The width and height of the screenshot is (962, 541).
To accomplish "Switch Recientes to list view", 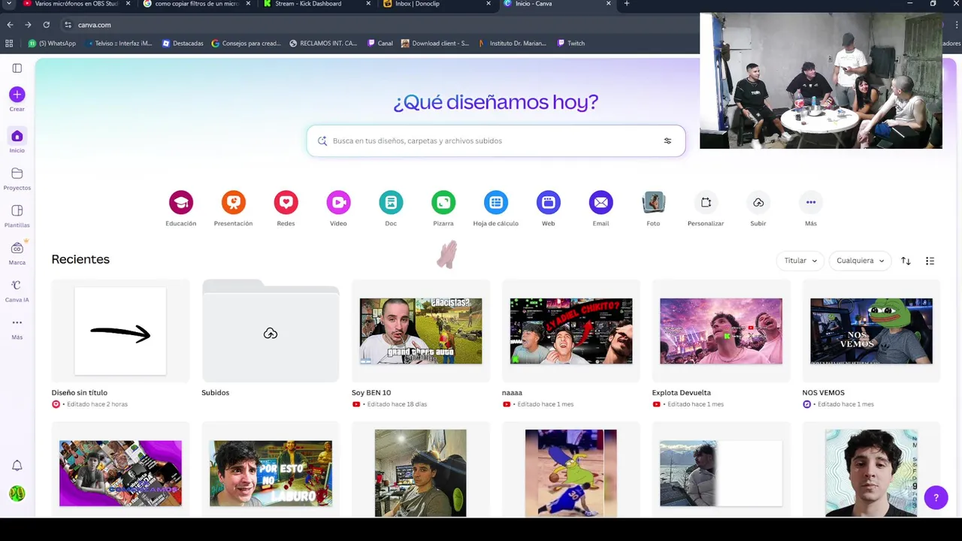I will pyautogui.click(x=930, y=261).
